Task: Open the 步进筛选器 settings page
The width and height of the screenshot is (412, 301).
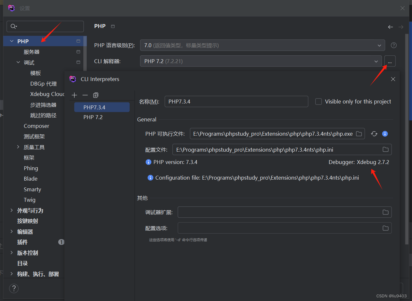Action: (43, 105)
